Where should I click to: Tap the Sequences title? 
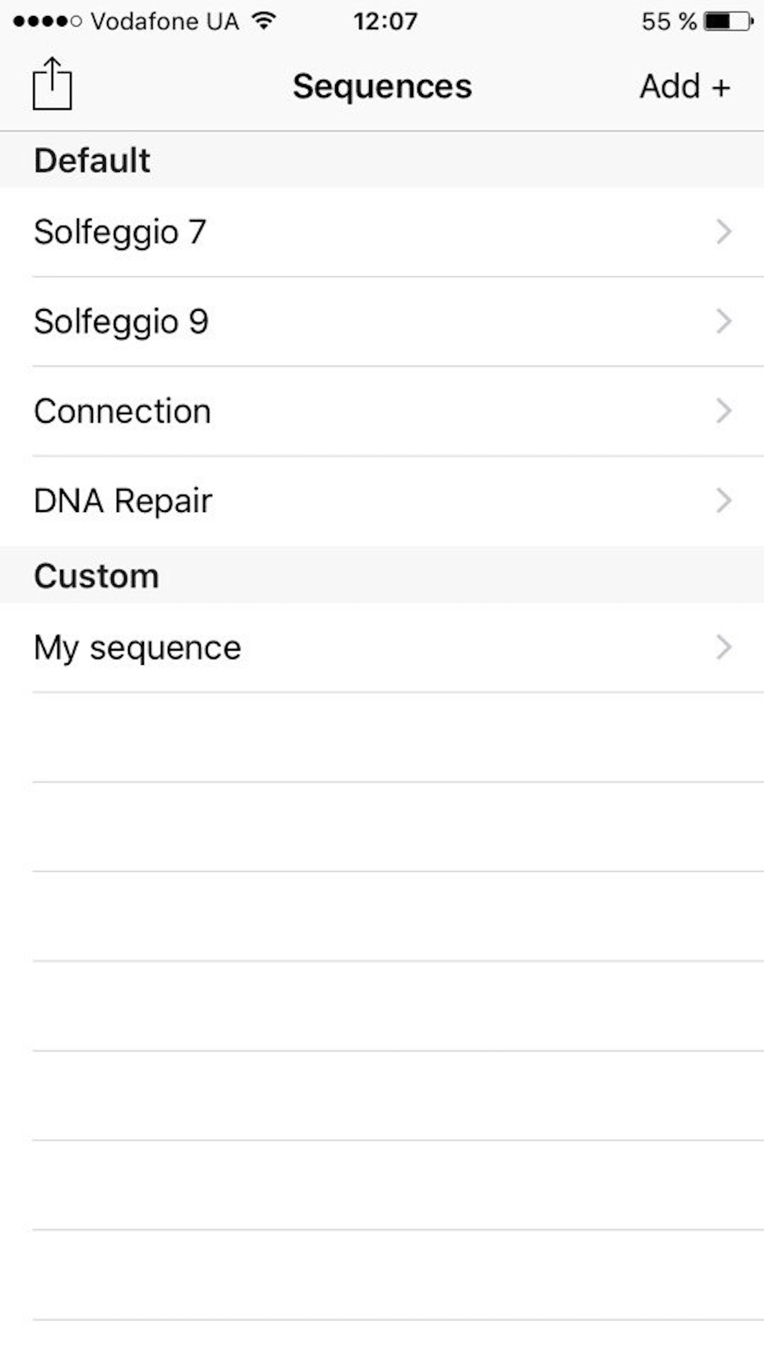[382, 86]
